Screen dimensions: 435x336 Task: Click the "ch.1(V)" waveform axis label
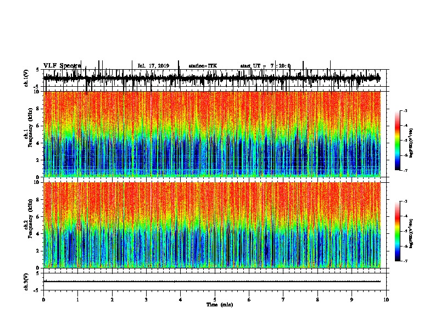[x=26, y=78]
